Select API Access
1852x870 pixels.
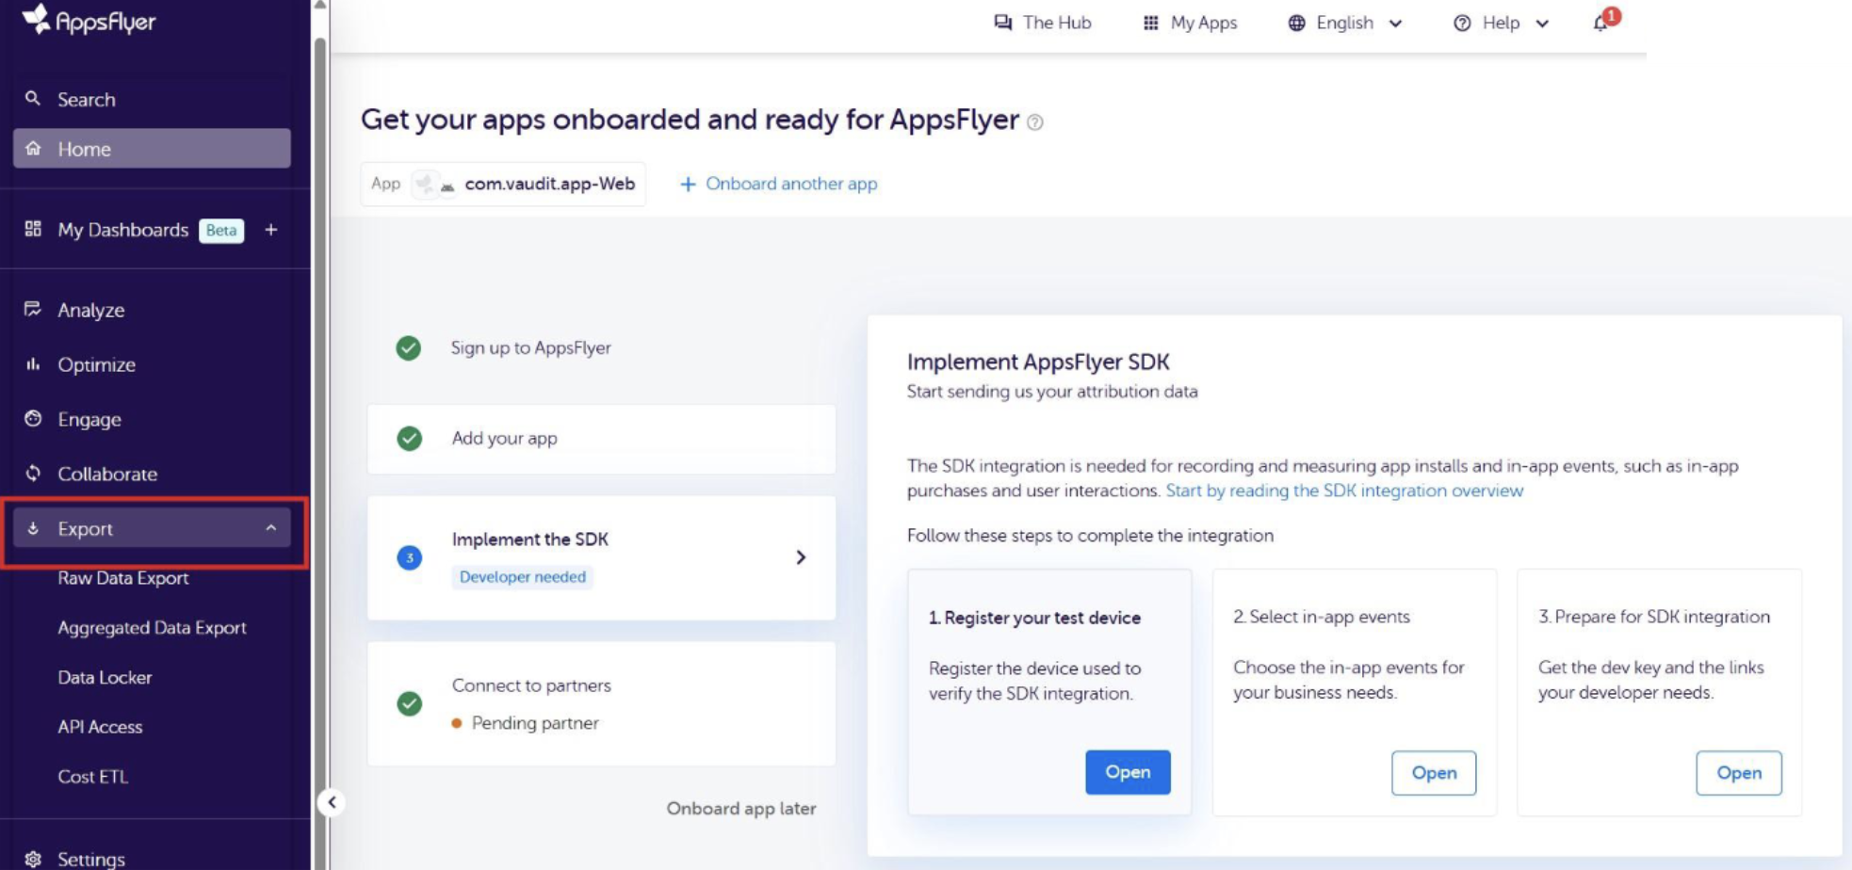[100, 726]
